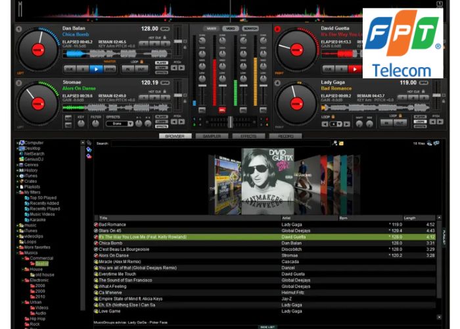This screenshot has width=460, height=329.
Task: Click the status icon beside Bad Romance
Action: [x=96, y=224]
